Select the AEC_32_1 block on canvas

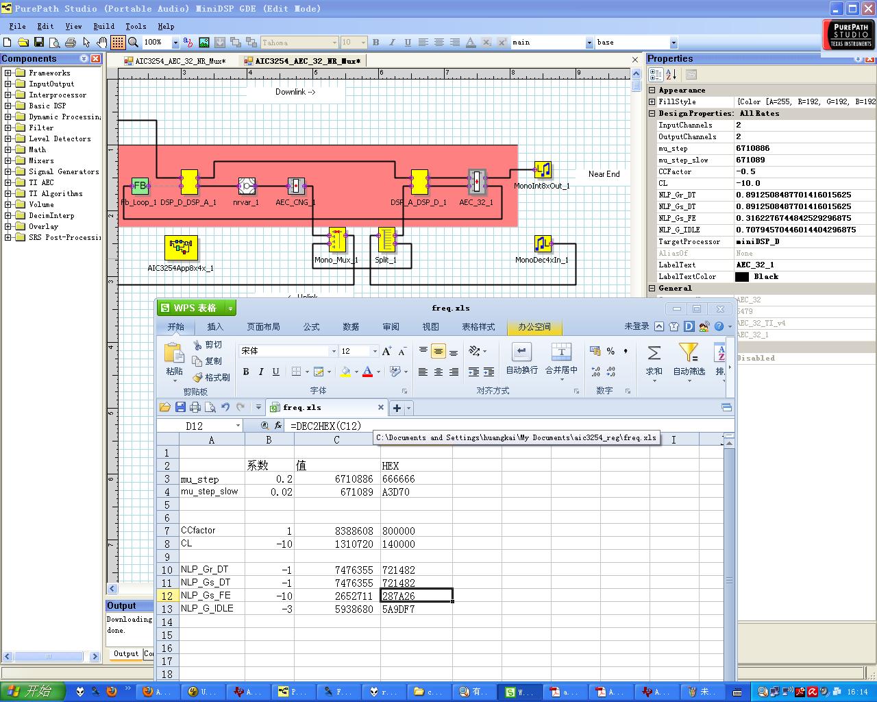[477, 182]
